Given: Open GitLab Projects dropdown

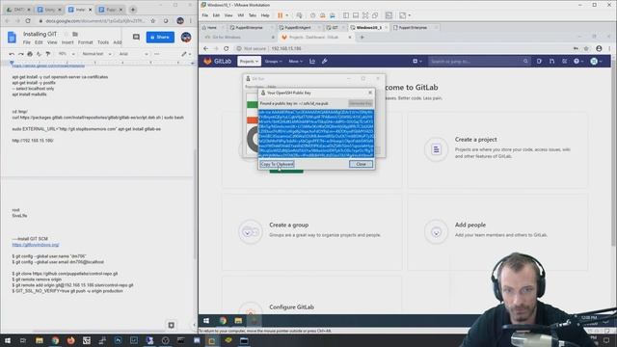Looking at the screenshot, I should [x=249, y=61].
